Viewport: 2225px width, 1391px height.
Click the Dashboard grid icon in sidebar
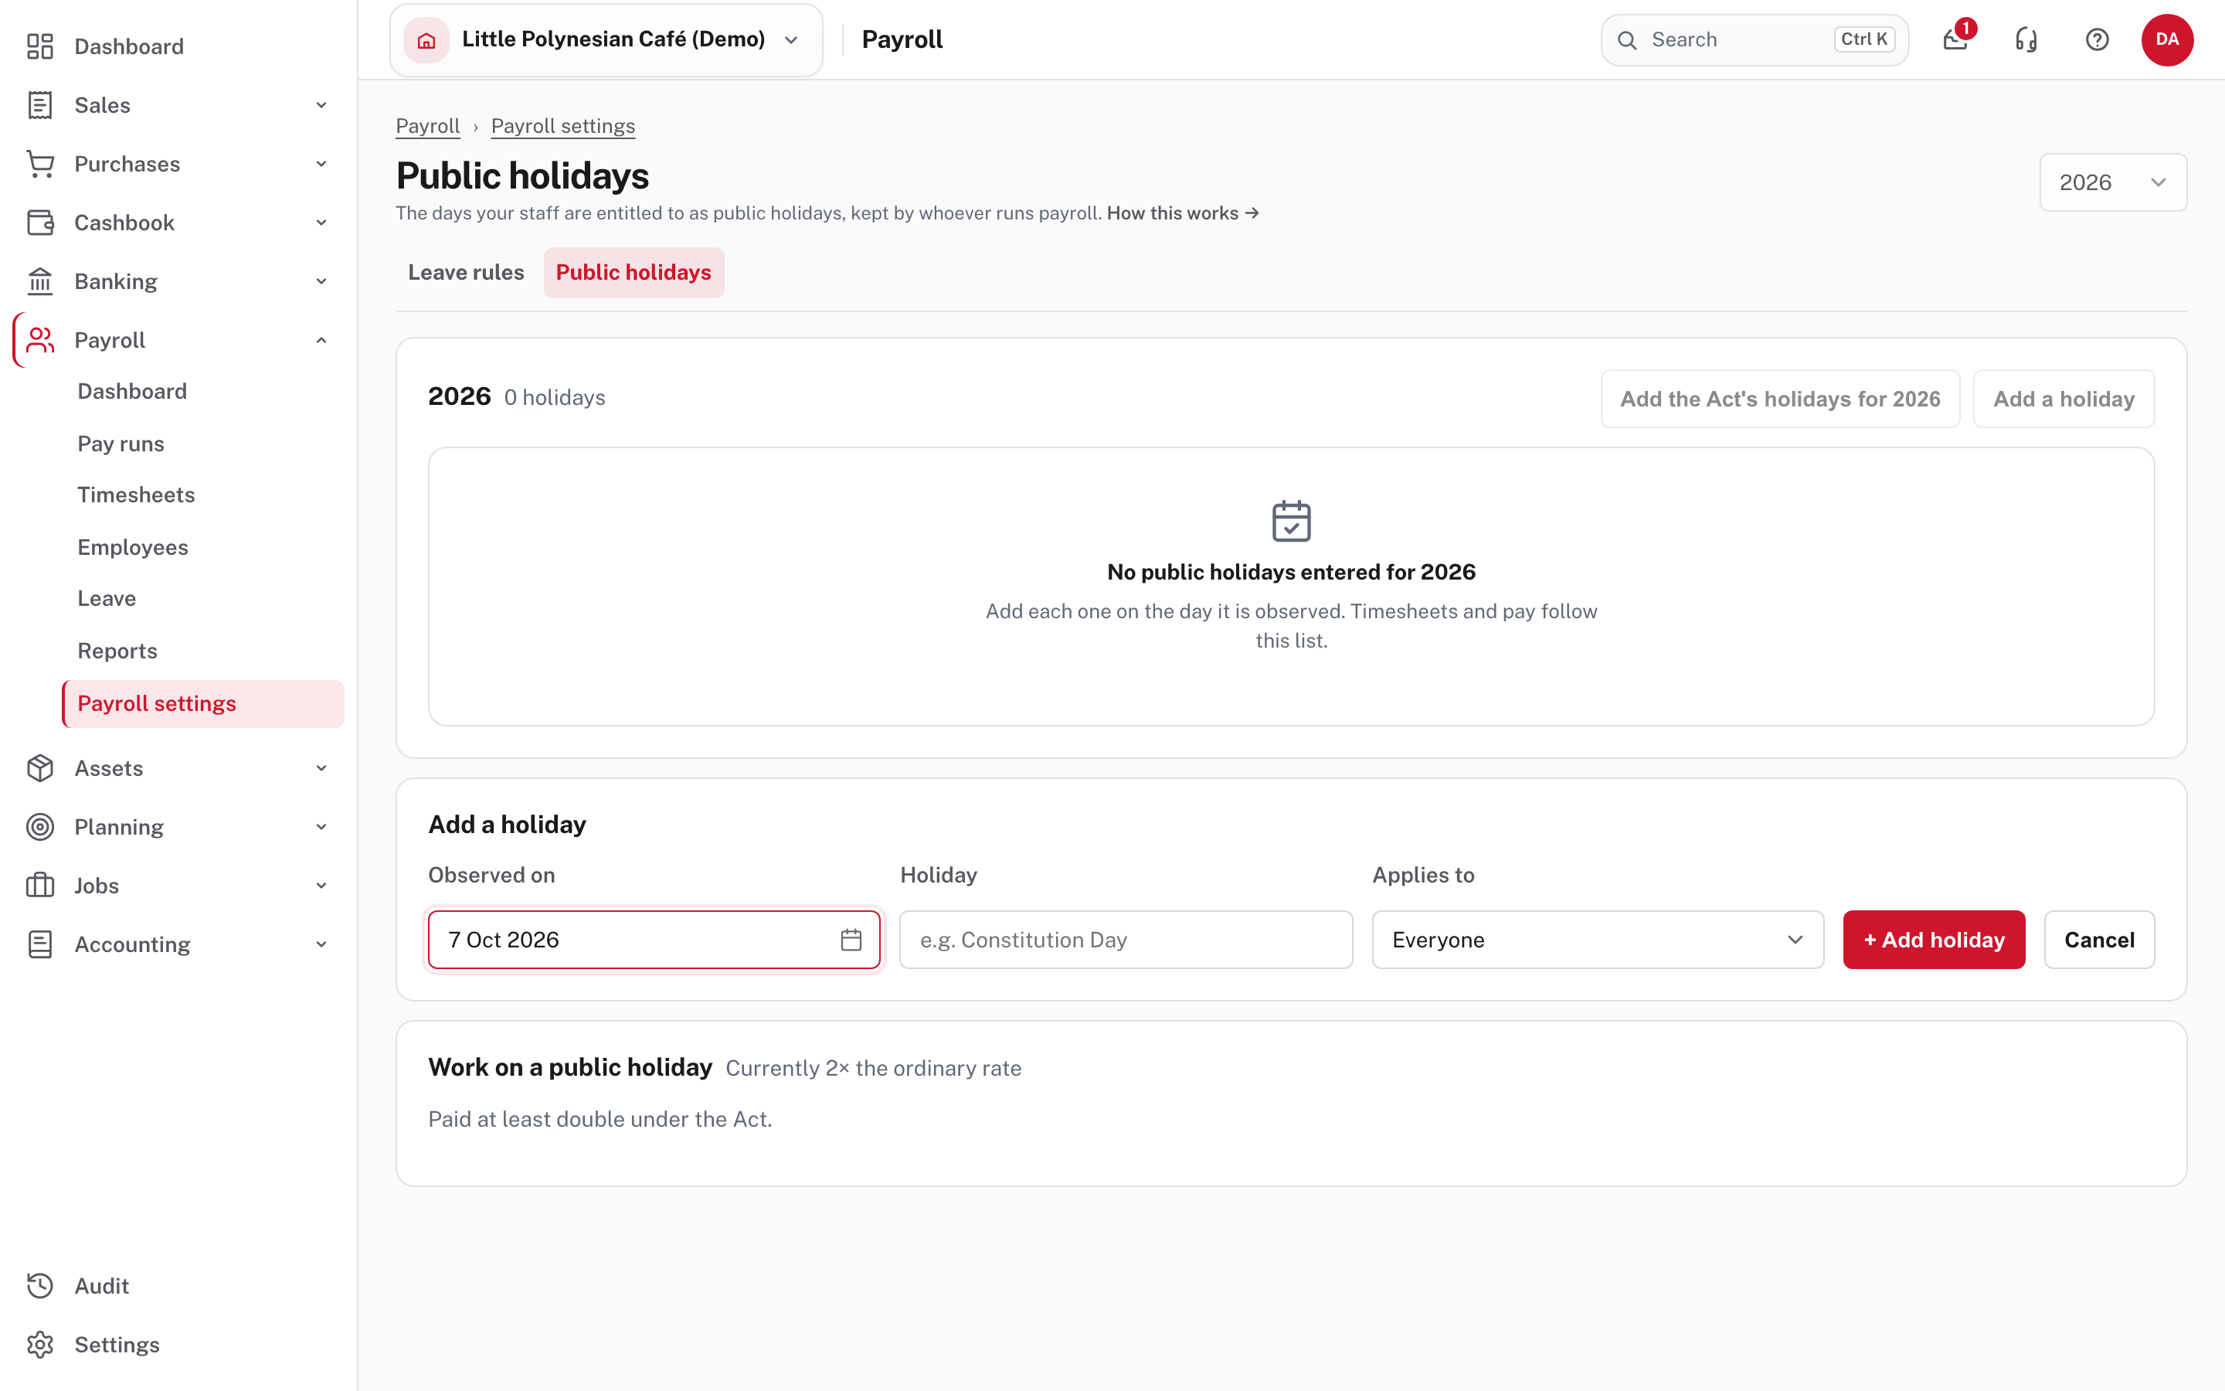click(39, 46)
